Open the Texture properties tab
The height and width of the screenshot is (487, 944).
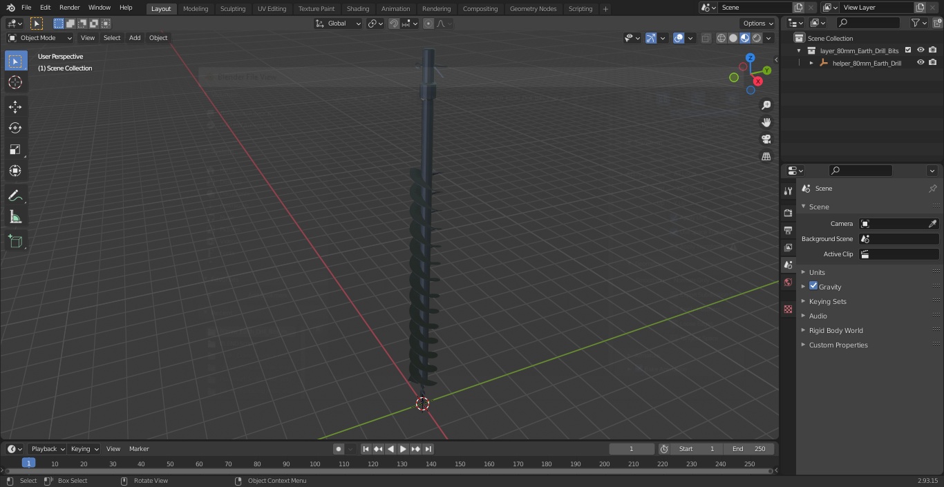[788, 309]
